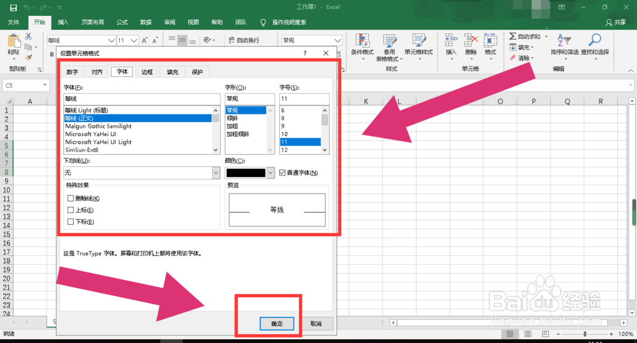Switch to the Protection (保护) tab
The height and width of the screenshot is (343, 637).
coord(197,72)
